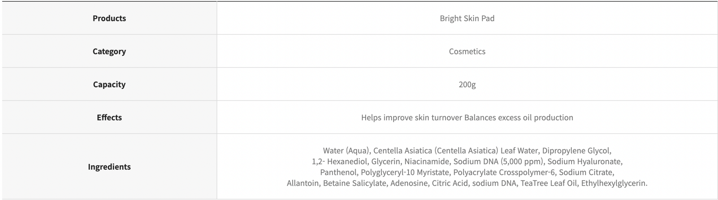The image size is (718, 200).
Task: Select the Sodium Hyaluronate ingredient
Action: (584, 162)
